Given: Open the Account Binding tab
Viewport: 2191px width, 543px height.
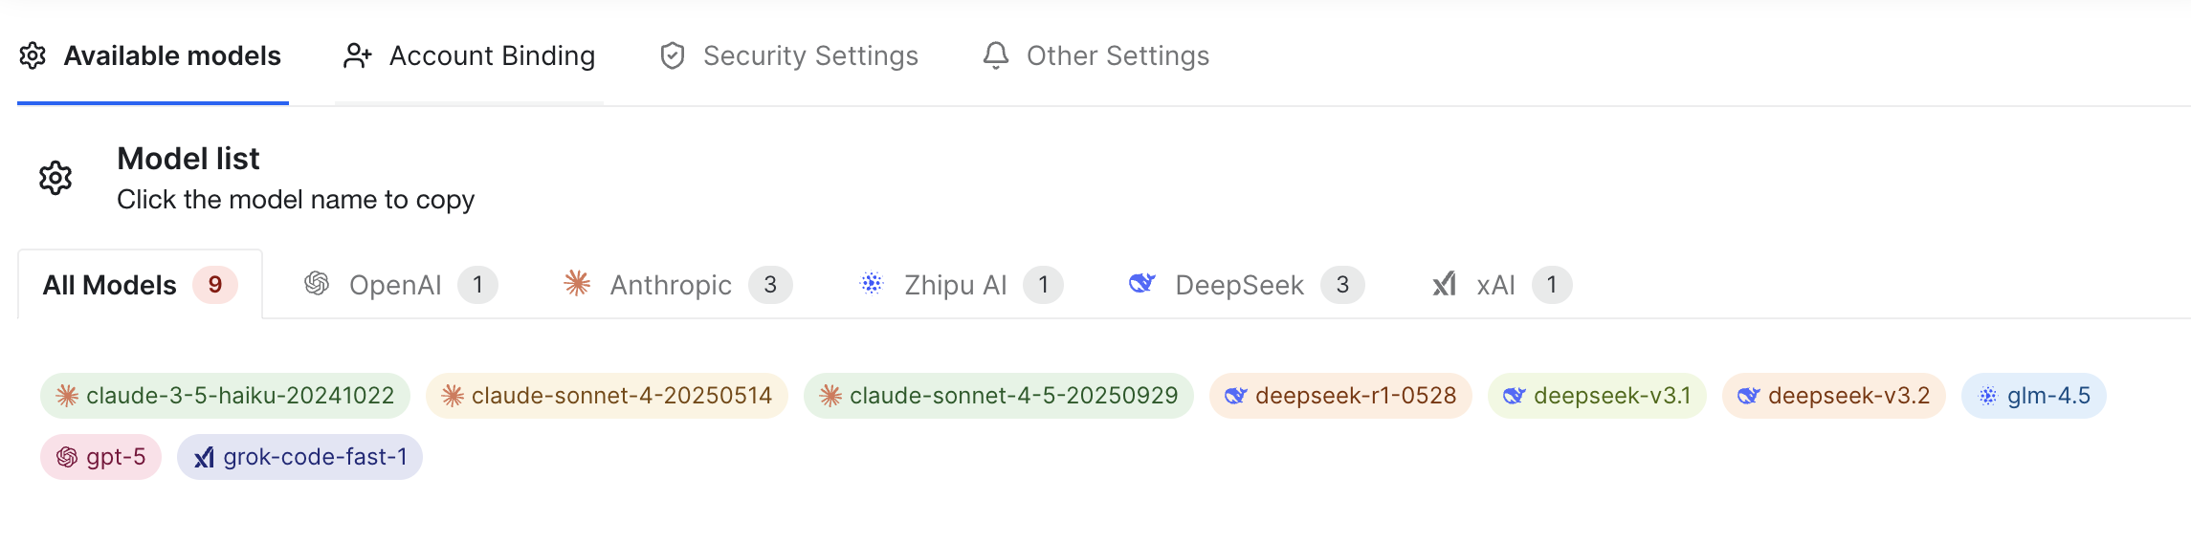Looking at the screenshot, I should (469, 56).
